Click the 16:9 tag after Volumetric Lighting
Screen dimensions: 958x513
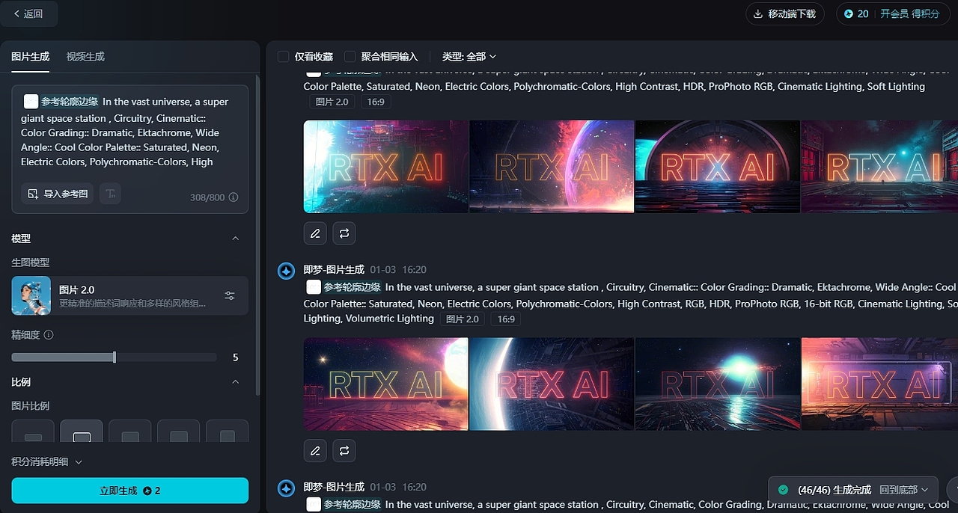click(506, 319)
